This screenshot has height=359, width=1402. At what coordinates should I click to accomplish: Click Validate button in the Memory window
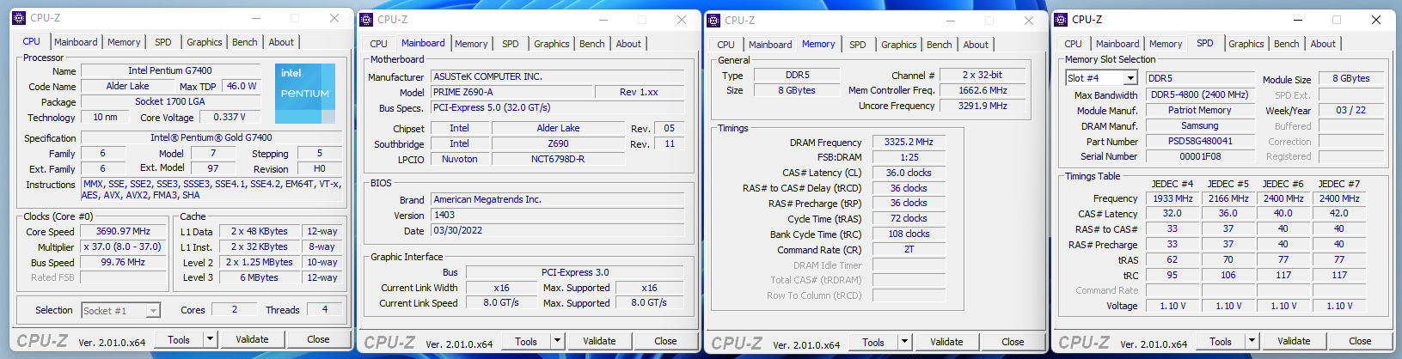pos(946,342)
